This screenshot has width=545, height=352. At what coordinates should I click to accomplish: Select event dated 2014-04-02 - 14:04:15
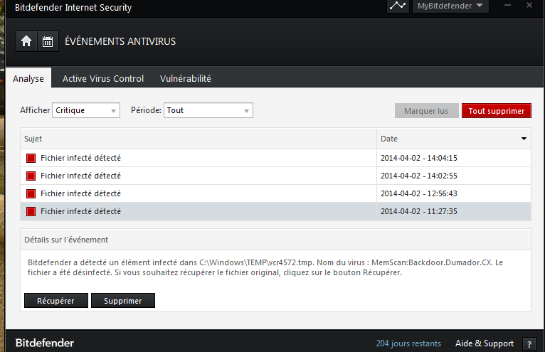tap(275, 158)
